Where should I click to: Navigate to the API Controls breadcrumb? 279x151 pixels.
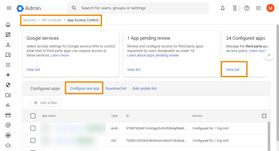point(51,20)
